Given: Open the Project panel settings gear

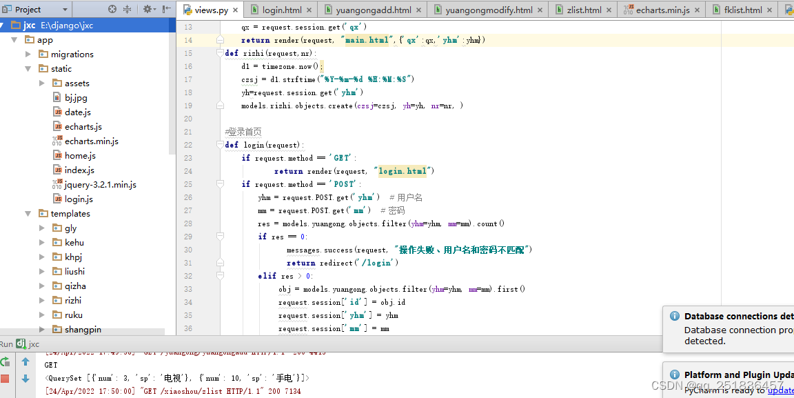Looking at the screenshot, I should (148, 9).
